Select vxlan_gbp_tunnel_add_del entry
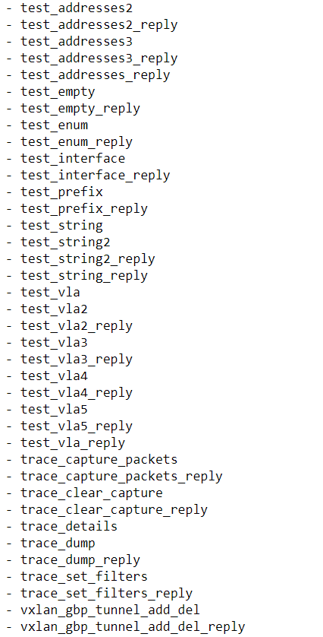This screenshot has height=637, width=323. coord(110,610)
